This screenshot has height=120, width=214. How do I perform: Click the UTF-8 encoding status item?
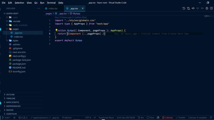(88, 118)
